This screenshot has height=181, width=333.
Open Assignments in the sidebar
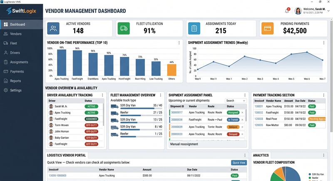click(22, 62)
